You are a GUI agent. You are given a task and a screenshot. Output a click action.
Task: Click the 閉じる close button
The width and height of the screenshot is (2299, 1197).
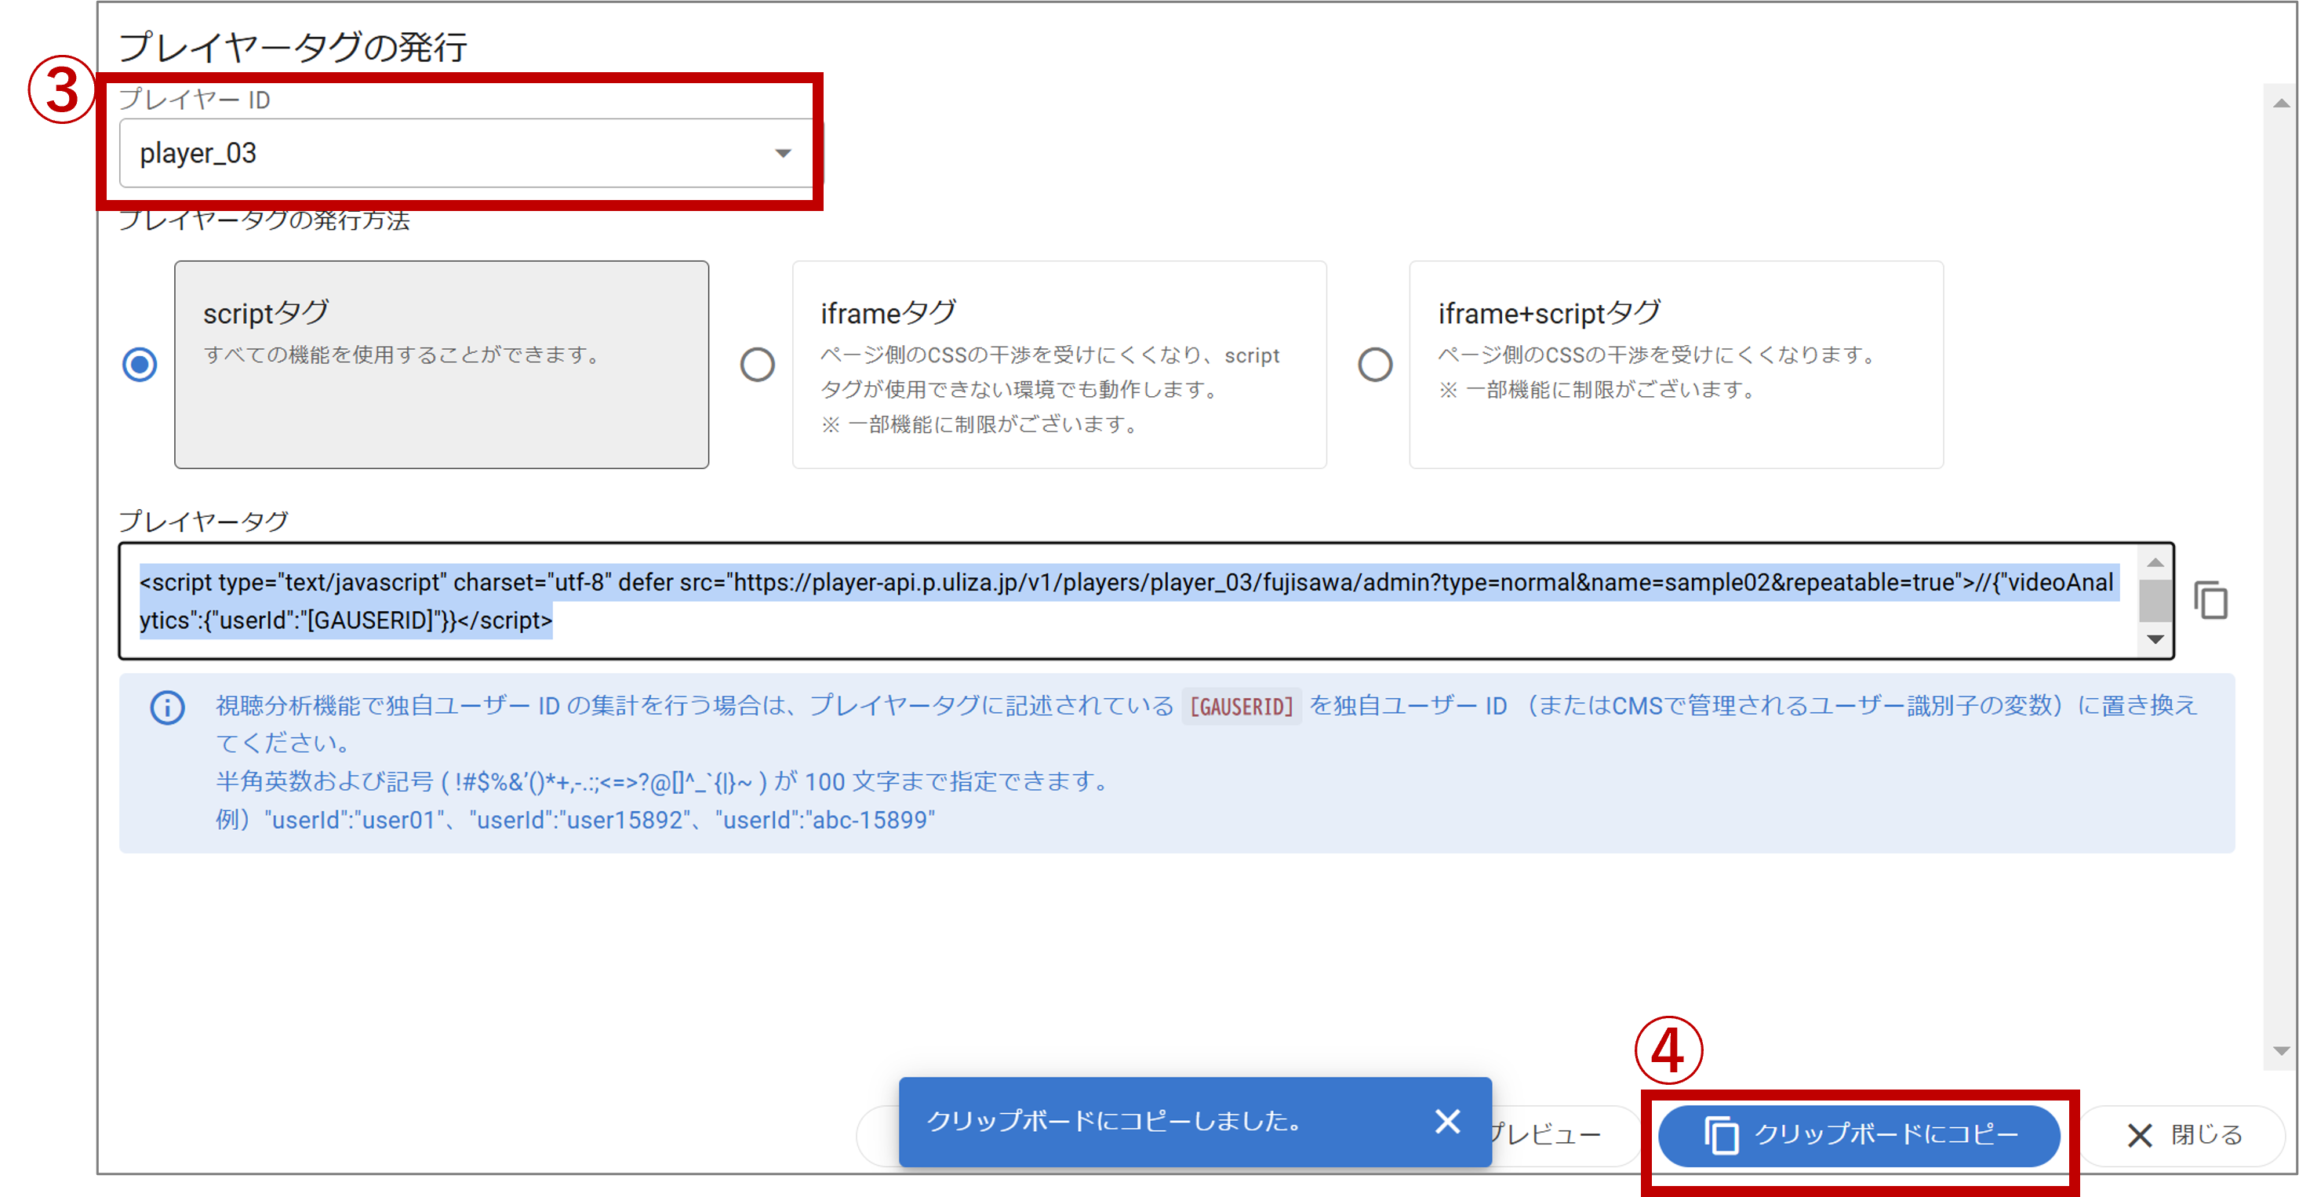click(2183, 1135)
